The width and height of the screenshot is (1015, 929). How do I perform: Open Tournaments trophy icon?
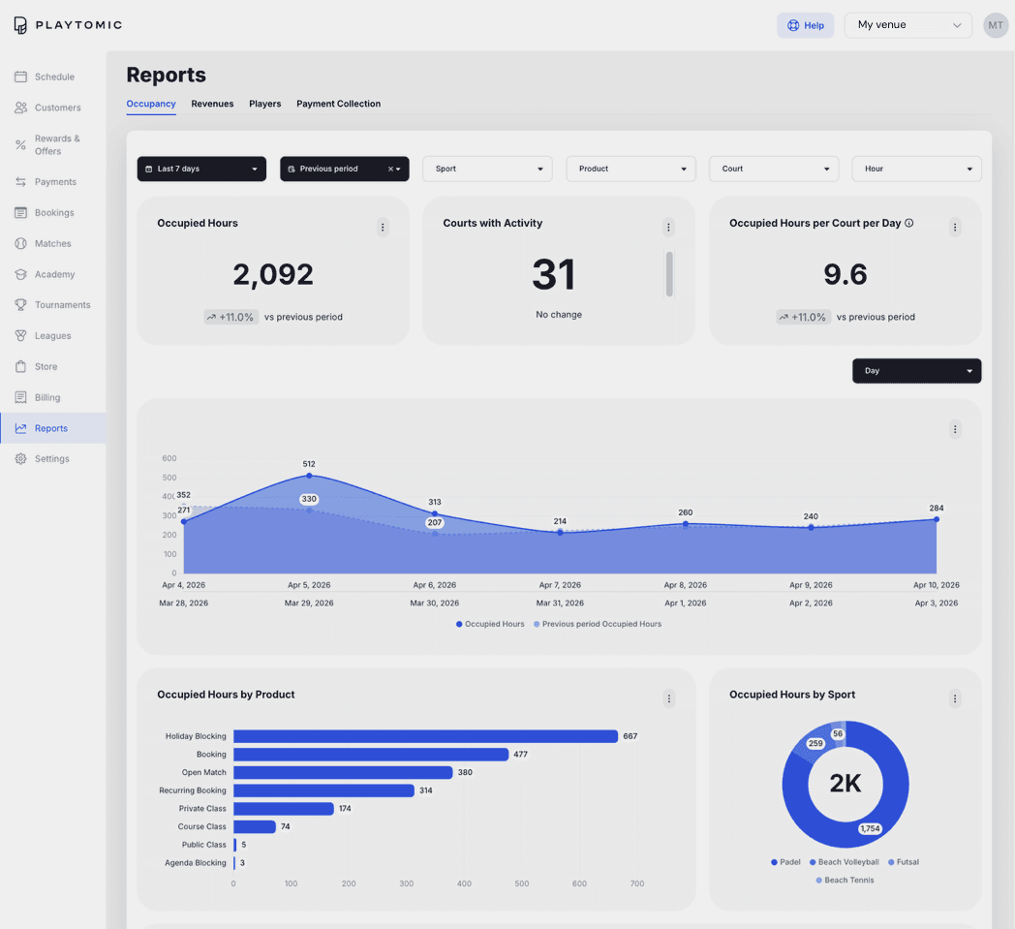tap(20, 305)
